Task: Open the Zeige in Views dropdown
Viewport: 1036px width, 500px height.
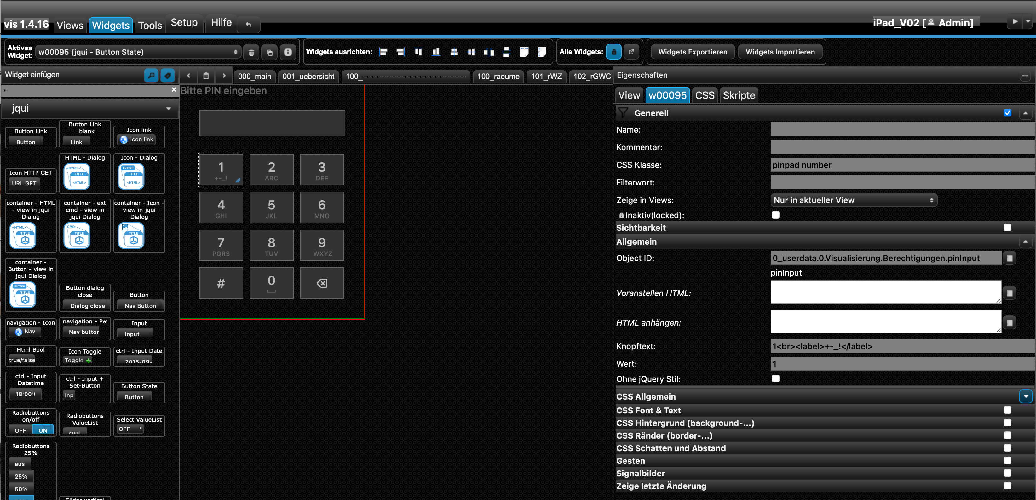Action: click(x=853, y=200)
